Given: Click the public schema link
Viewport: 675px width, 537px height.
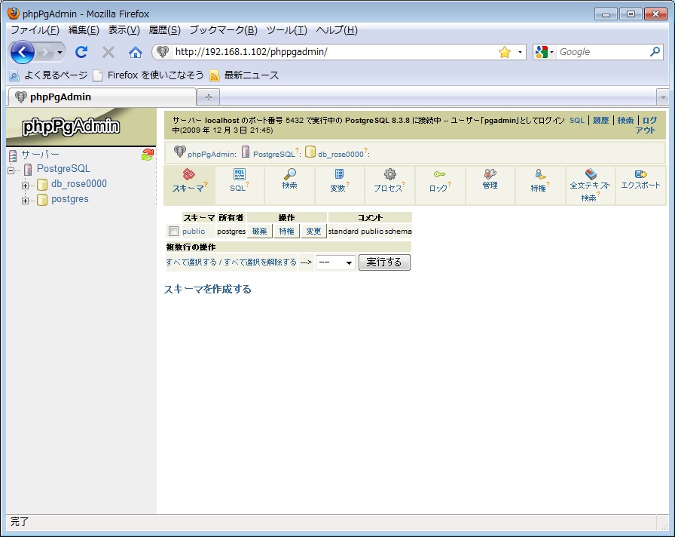Looking at the screenshot, I should (194, 232).
